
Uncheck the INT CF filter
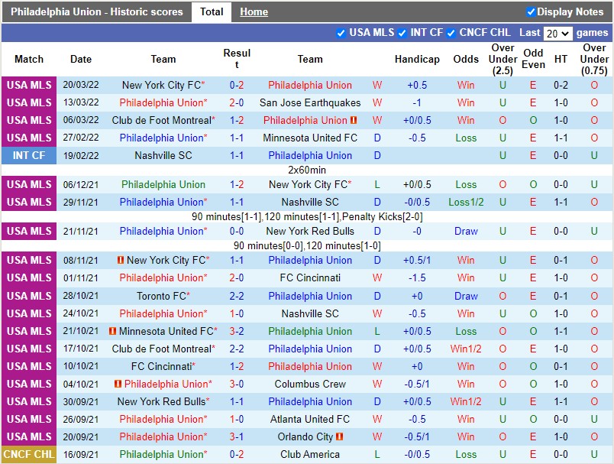coord(402,33)
